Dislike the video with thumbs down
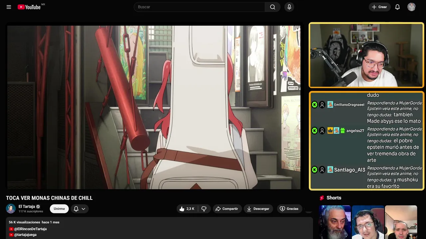The height and width of the screenshot is (239, 426). pyautogui.click(x=204, y=209)
